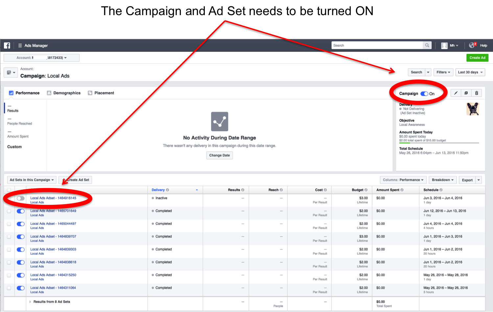Open Local Ads Adset - 1465701649 link
The width and height of the screenshot is (493, 312).
53,211
